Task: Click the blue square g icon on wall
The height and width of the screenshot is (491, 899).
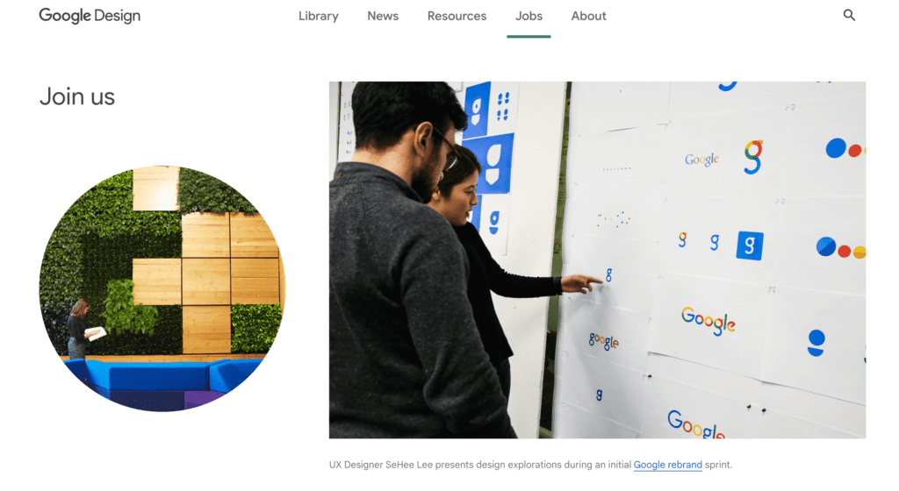Action: pos(750,245)
